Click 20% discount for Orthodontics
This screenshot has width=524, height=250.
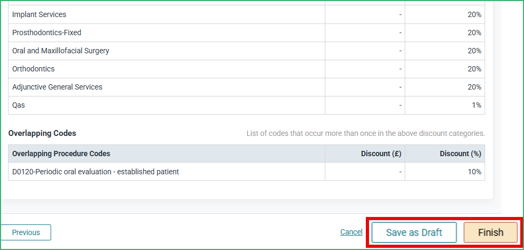tap(474, 69)
